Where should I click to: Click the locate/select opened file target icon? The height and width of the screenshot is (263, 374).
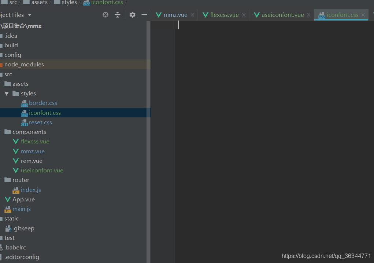[x=105, y=15]
